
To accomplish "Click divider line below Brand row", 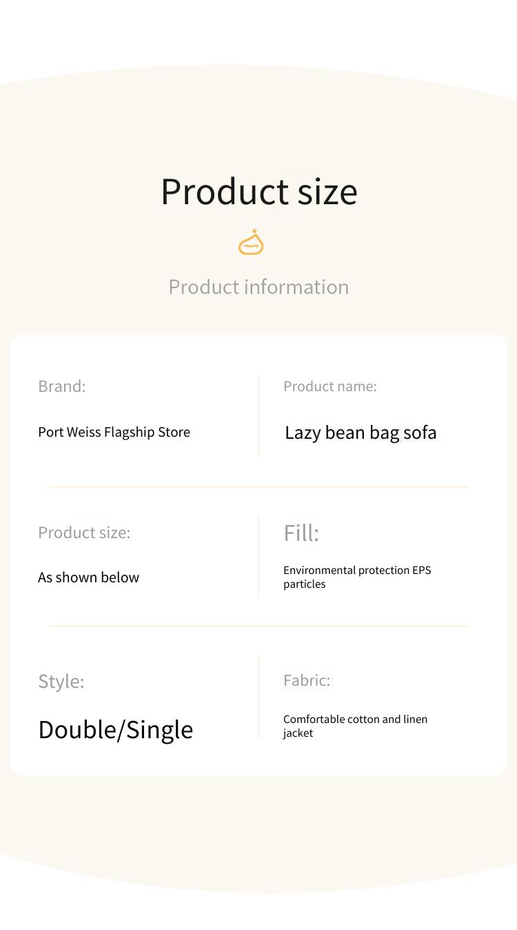I will (259, 487).
